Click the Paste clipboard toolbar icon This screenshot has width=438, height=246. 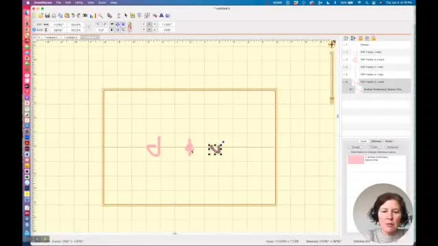[x=67, y=16]
